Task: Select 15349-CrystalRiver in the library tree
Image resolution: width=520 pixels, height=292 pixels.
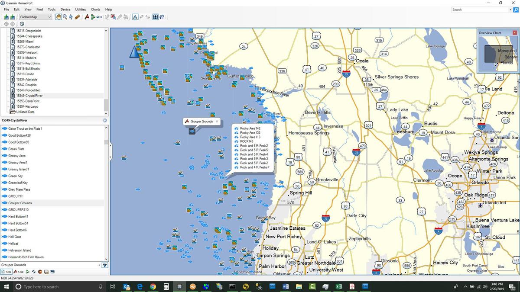Action: coord(29,96)
